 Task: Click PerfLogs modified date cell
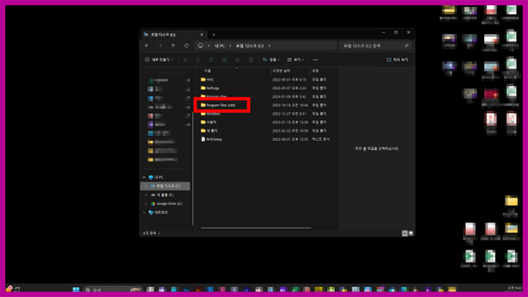[x=289, y=88]
